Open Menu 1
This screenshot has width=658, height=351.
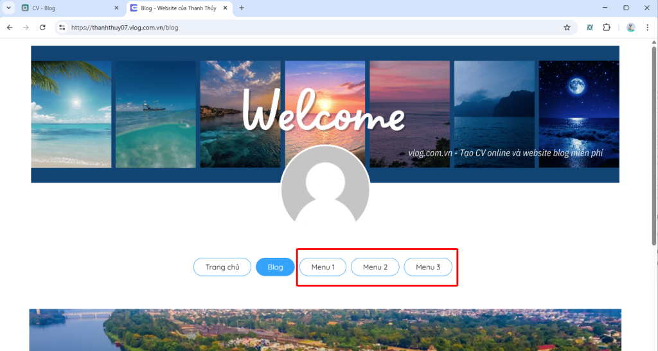point(323,267)
